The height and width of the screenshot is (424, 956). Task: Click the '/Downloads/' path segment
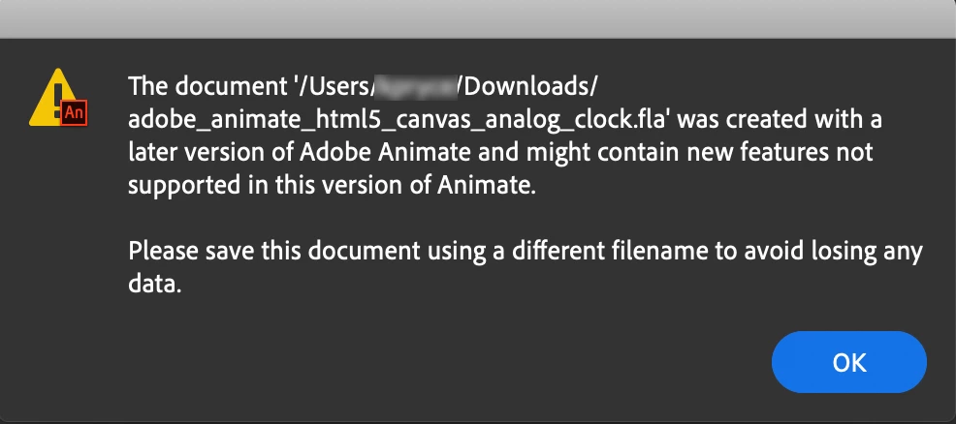point(528,86)
